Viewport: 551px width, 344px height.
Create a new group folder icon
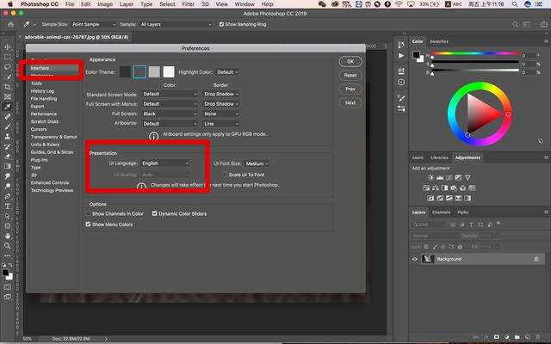tap(517, 337)
